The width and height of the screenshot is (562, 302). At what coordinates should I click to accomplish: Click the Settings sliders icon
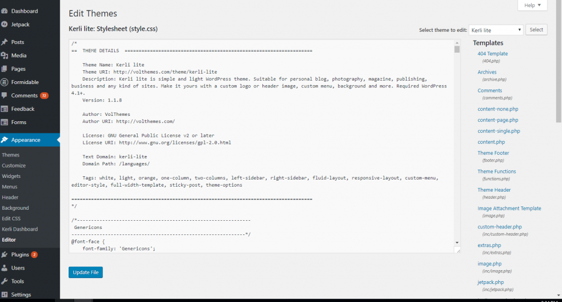4,294
